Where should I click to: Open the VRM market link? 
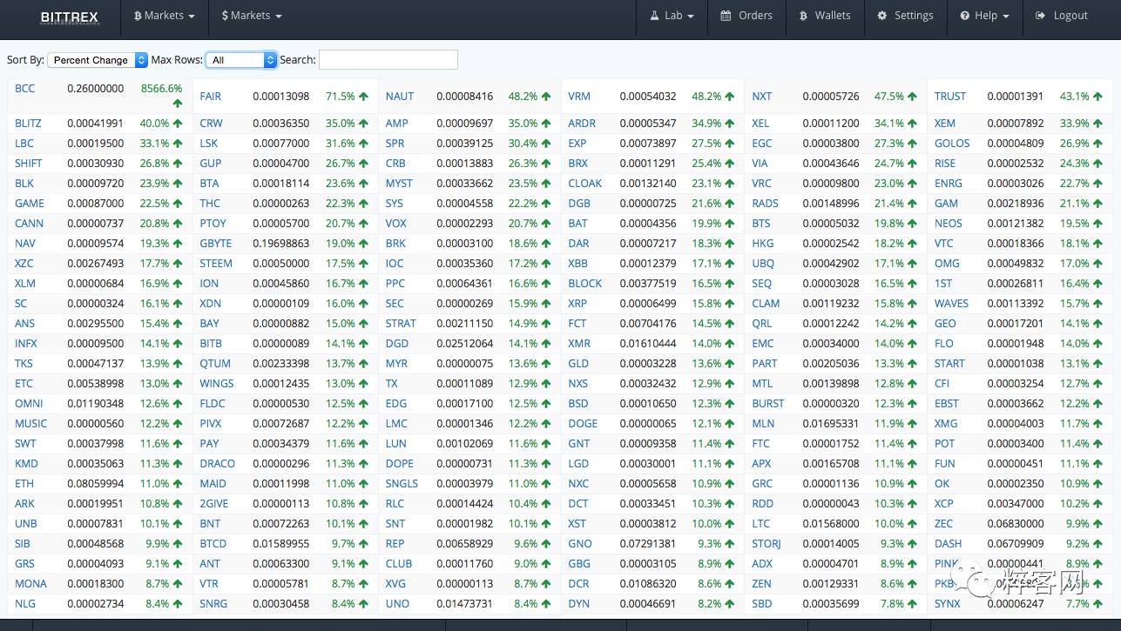(x=579, y=97)
